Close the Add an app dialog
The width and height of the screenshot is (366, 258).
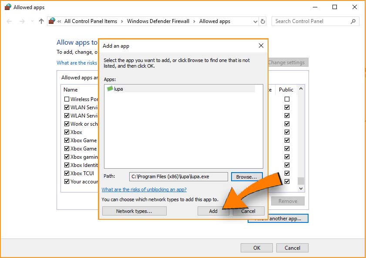[x=261, y=46]
